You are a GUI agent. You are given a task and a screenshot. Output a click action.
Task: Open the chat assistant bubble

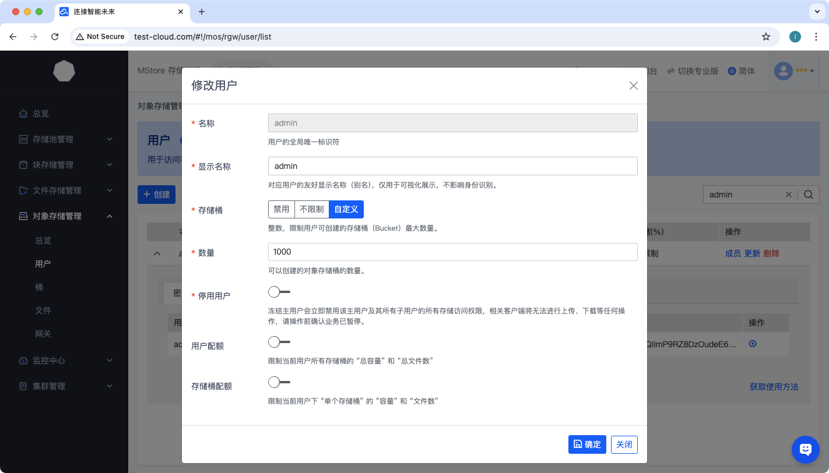[x=806, y=449]
